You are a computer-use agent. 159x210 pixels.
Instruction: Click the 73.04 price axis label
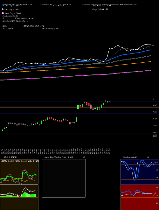[x=155, y=126]
